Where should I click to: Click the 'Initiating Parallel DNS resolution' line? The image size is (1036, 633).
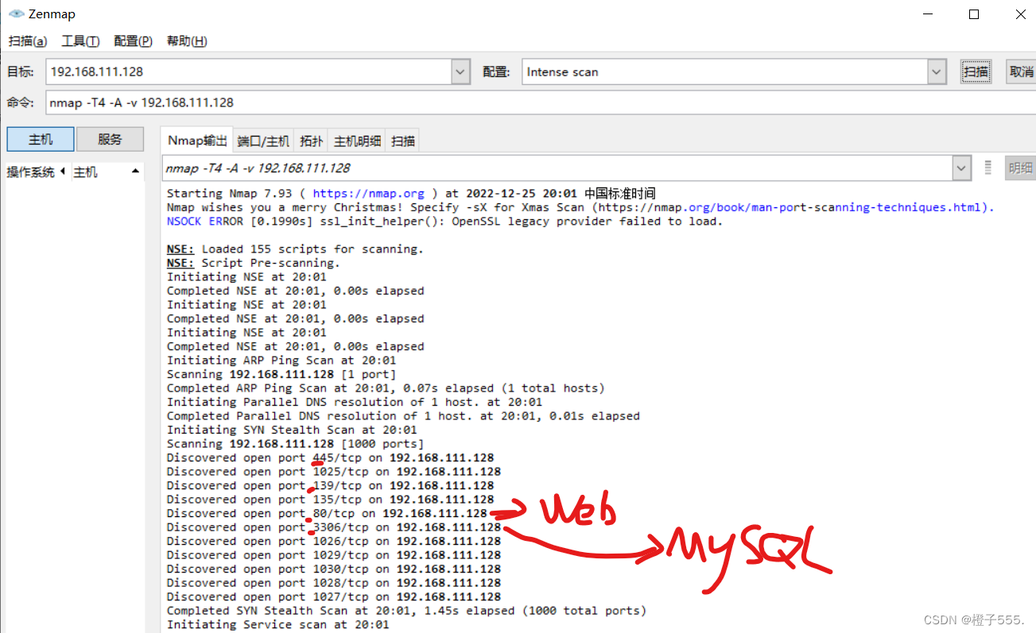(x=355, y=402)
